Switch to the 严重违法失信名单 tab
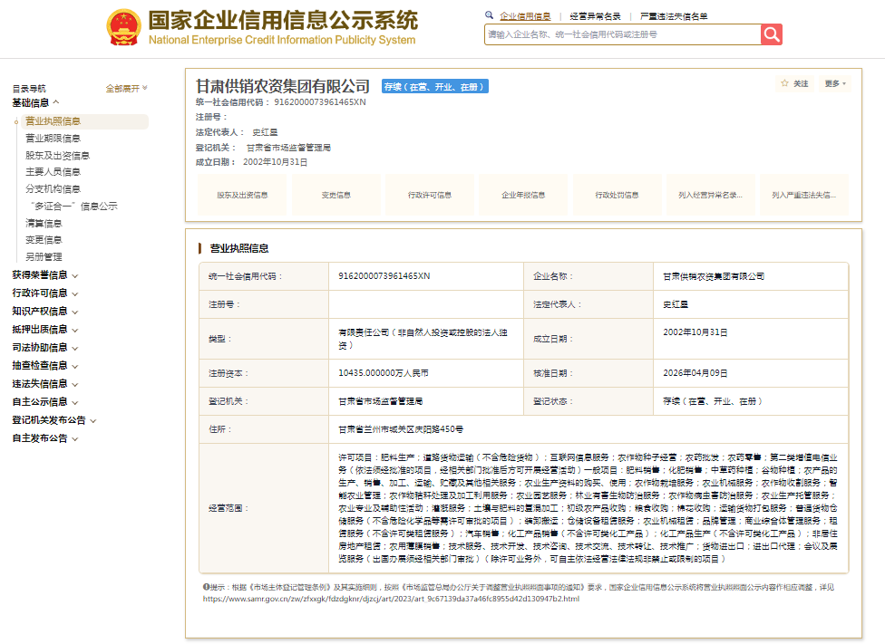Image resolution: width=885 pixels, height=644 pixels. 674,16
